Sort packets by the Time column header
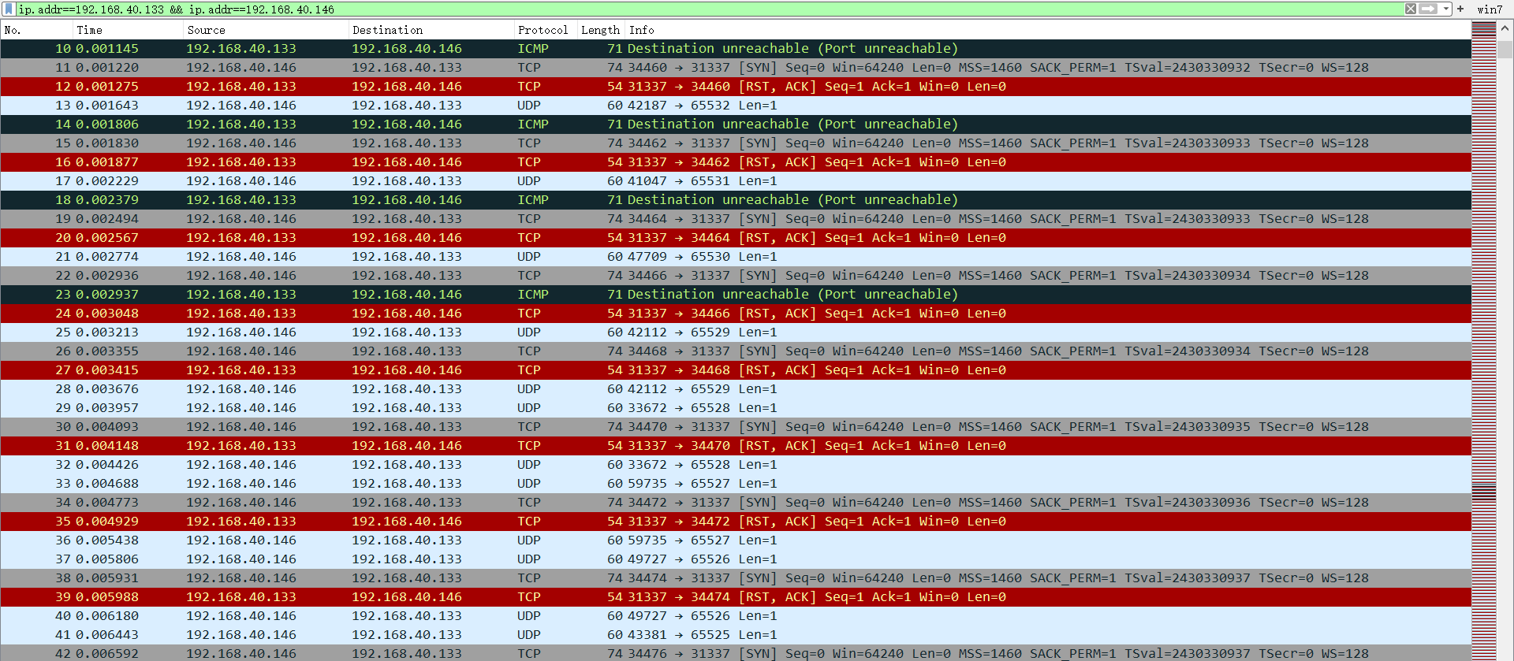Viewport: 1514px width, 661px height. pos(128,30)
